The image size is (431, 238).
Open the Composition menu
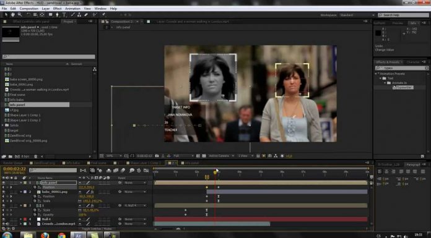pos(29,9)
